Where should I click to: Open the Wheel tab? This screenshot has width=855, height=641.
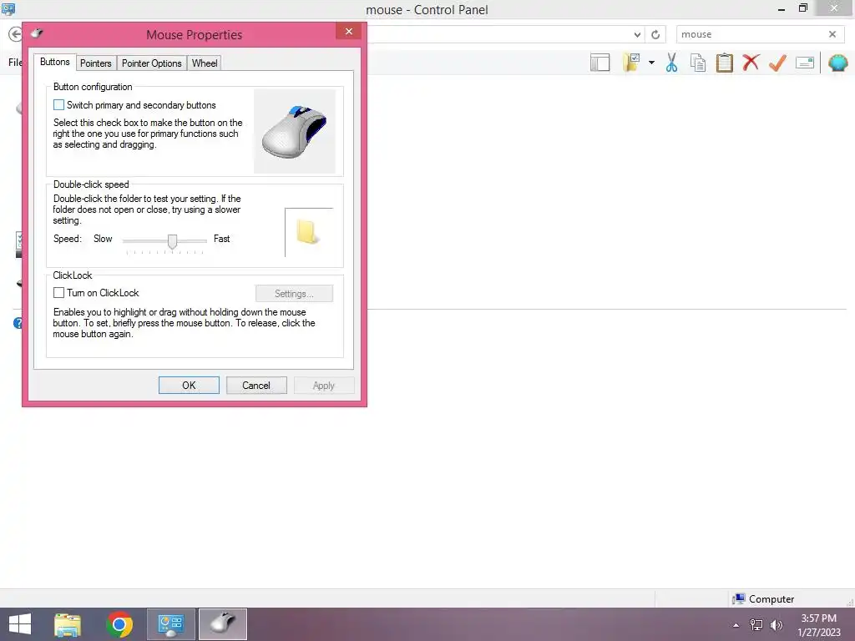205,63
